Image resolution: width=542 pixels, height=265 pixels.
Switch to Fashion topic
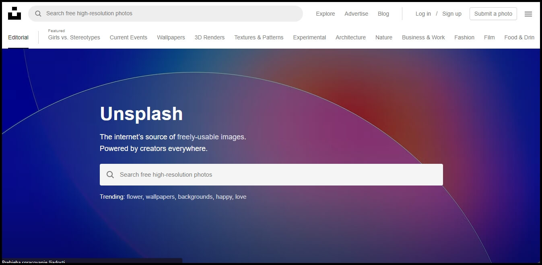pyautogui.click(x=464, y=37)
